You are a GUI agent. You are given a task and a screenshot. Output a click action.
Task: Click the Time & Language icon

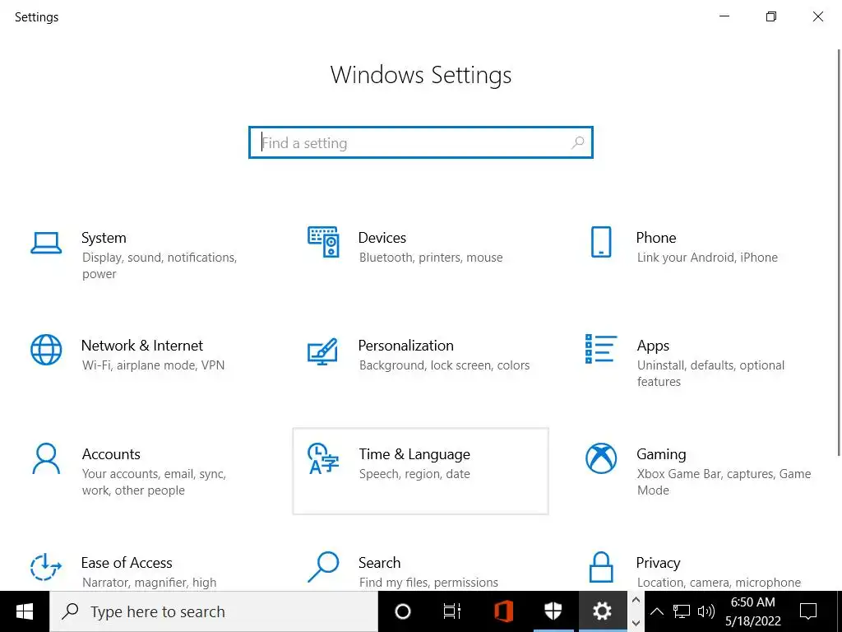[x=322, y=458]
